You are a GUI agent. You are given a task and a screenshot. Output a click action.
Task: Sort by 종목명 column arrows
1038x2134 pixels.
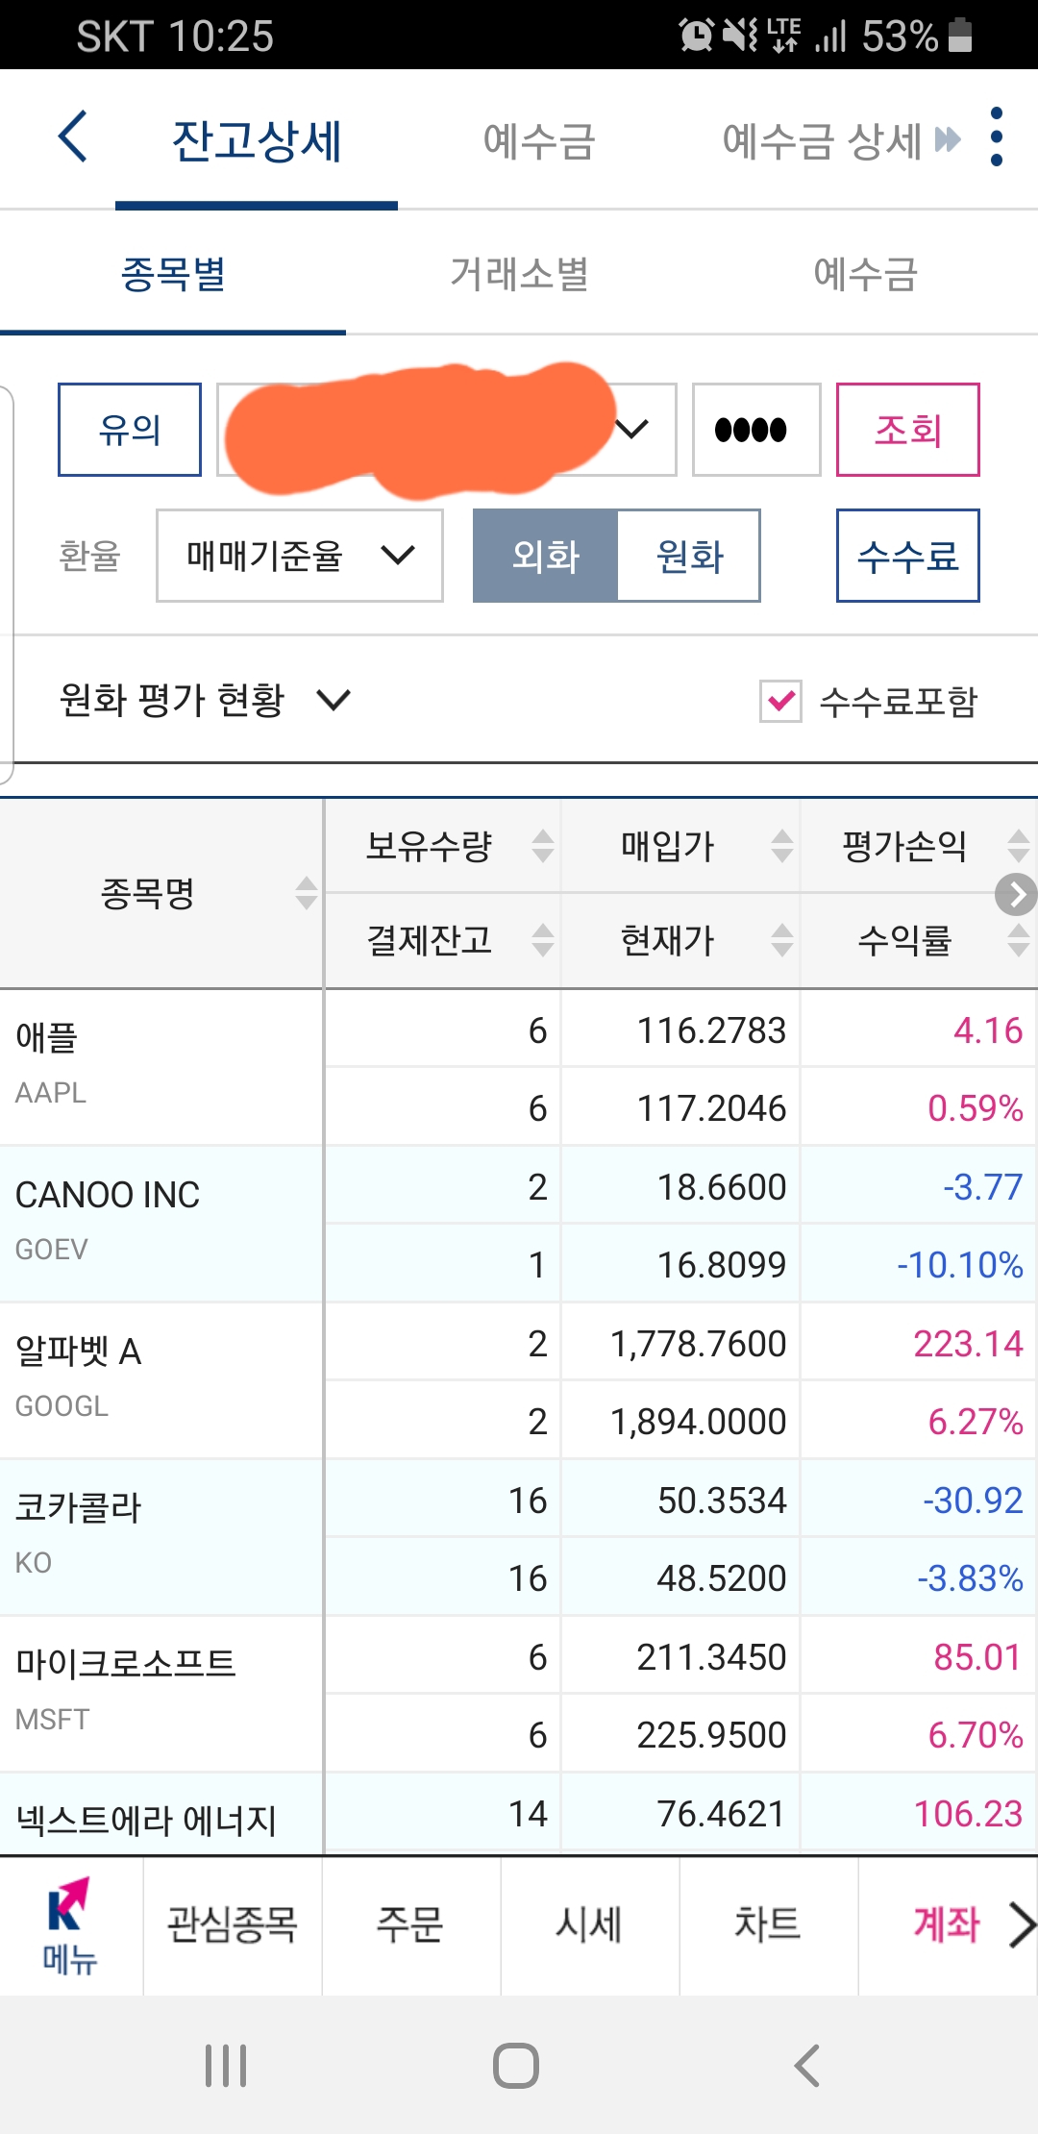coord(307,893)
